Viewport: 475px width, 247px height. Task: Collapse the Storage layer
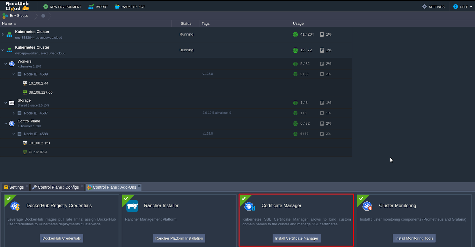pos(6,103)
